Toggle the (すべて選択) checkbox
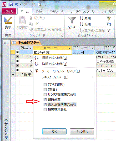 [x=45, y=85]
